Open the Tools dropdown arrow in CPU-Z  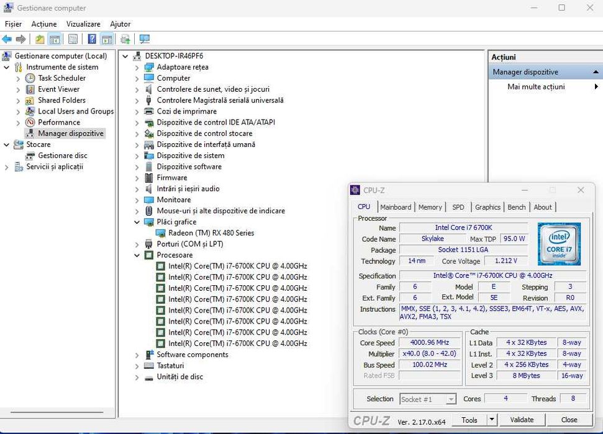click(x=492, y=419)
